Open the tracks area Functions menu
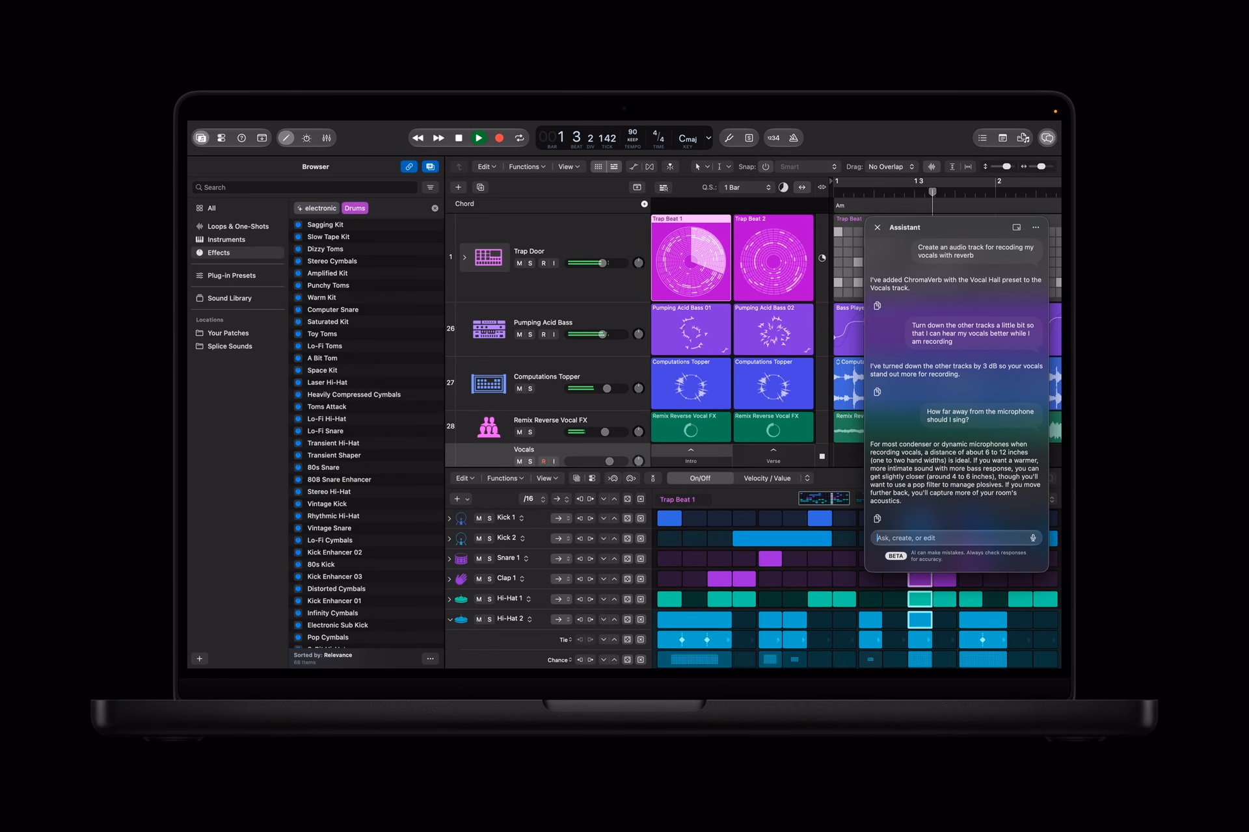The height and width of the screenshot is (832, 1249). click(x=526, y=167)
